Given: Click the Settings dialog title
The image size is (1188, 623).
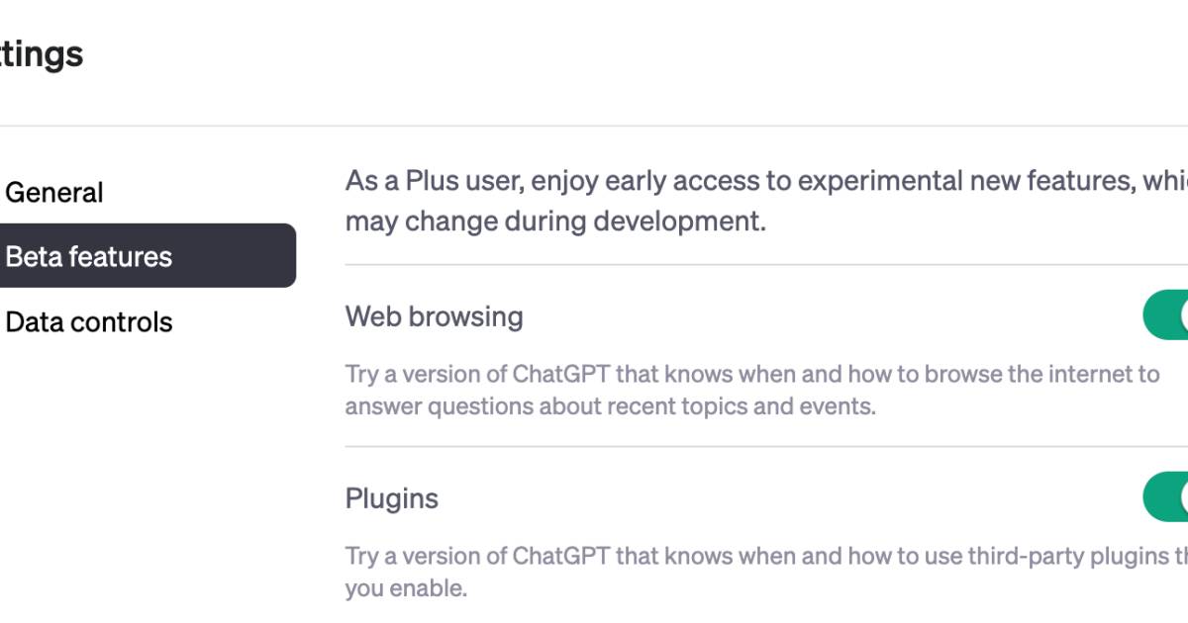Looking at the screenshot, I should pyautogui.click(x=40, y=54).
